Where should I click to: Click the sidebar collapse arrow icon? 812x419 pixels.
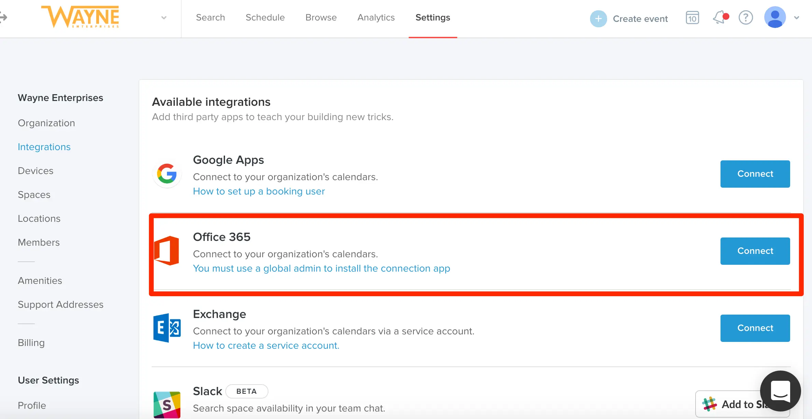pos(3,17)
